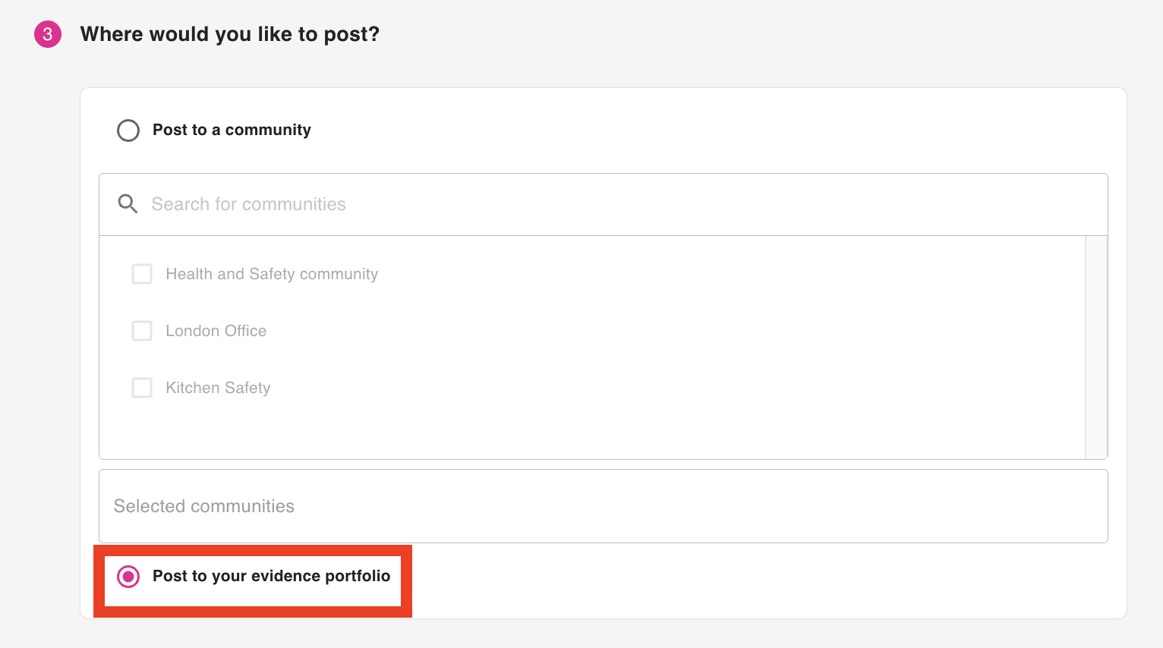Tick the London Office checkbox
This screenshot has width=1163, height=648.
pos(142,331)
